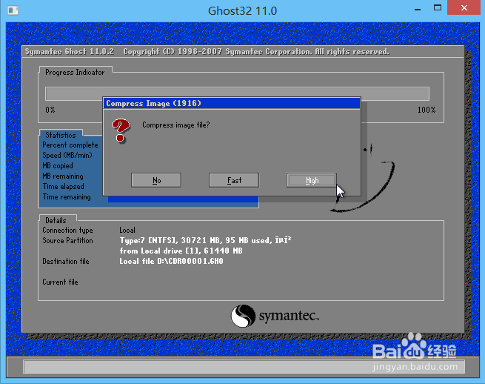Image resolution: width=485 pixels, height=384 pixels.
Task: Click the 'MB remaining' label
Action: (63, 176)
